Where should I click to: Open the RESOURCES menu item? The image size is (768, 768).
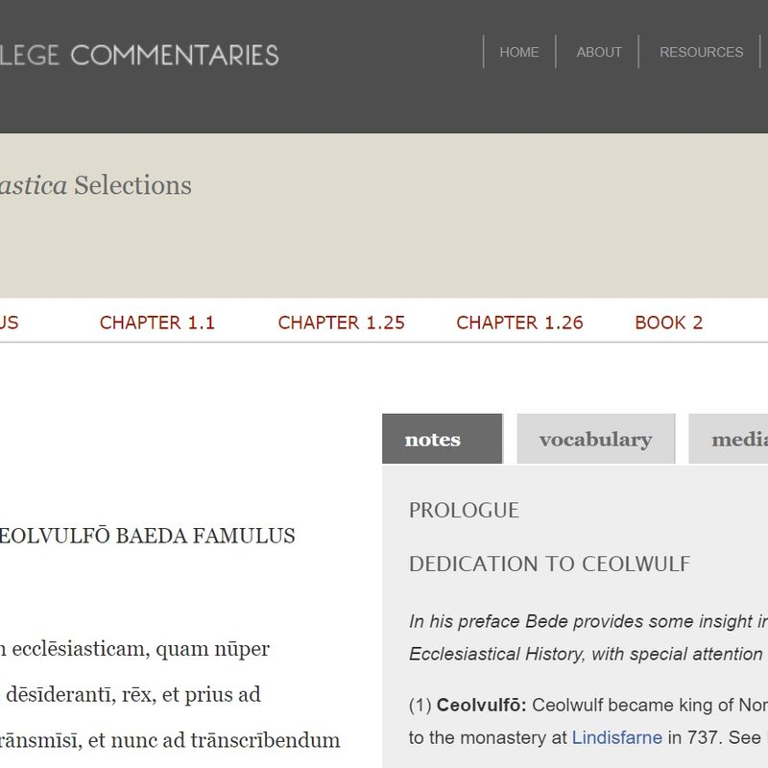coord(702,53)
